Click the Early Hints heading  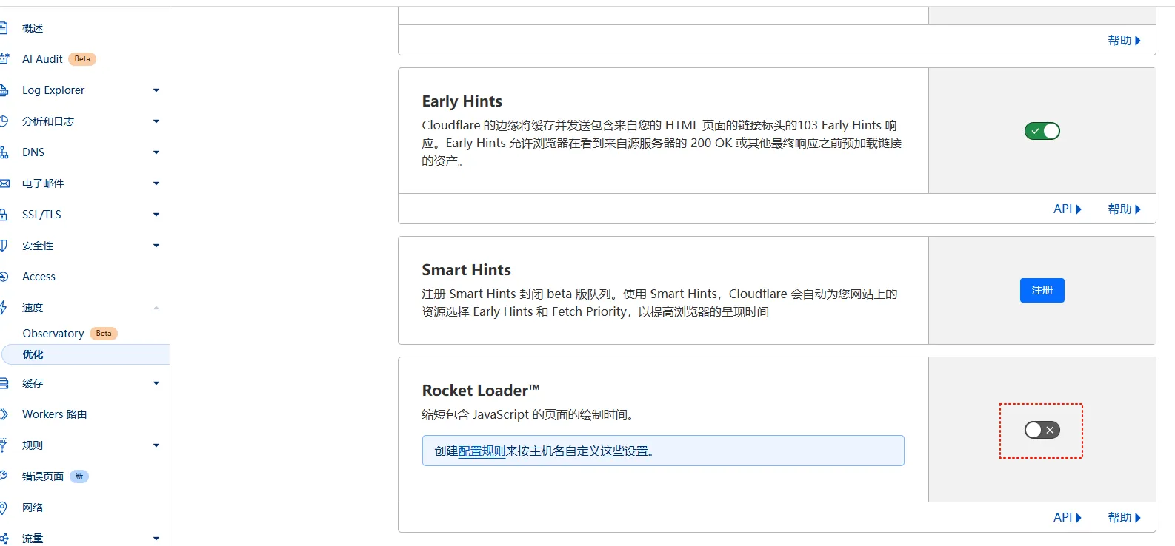tap(462, 101)
